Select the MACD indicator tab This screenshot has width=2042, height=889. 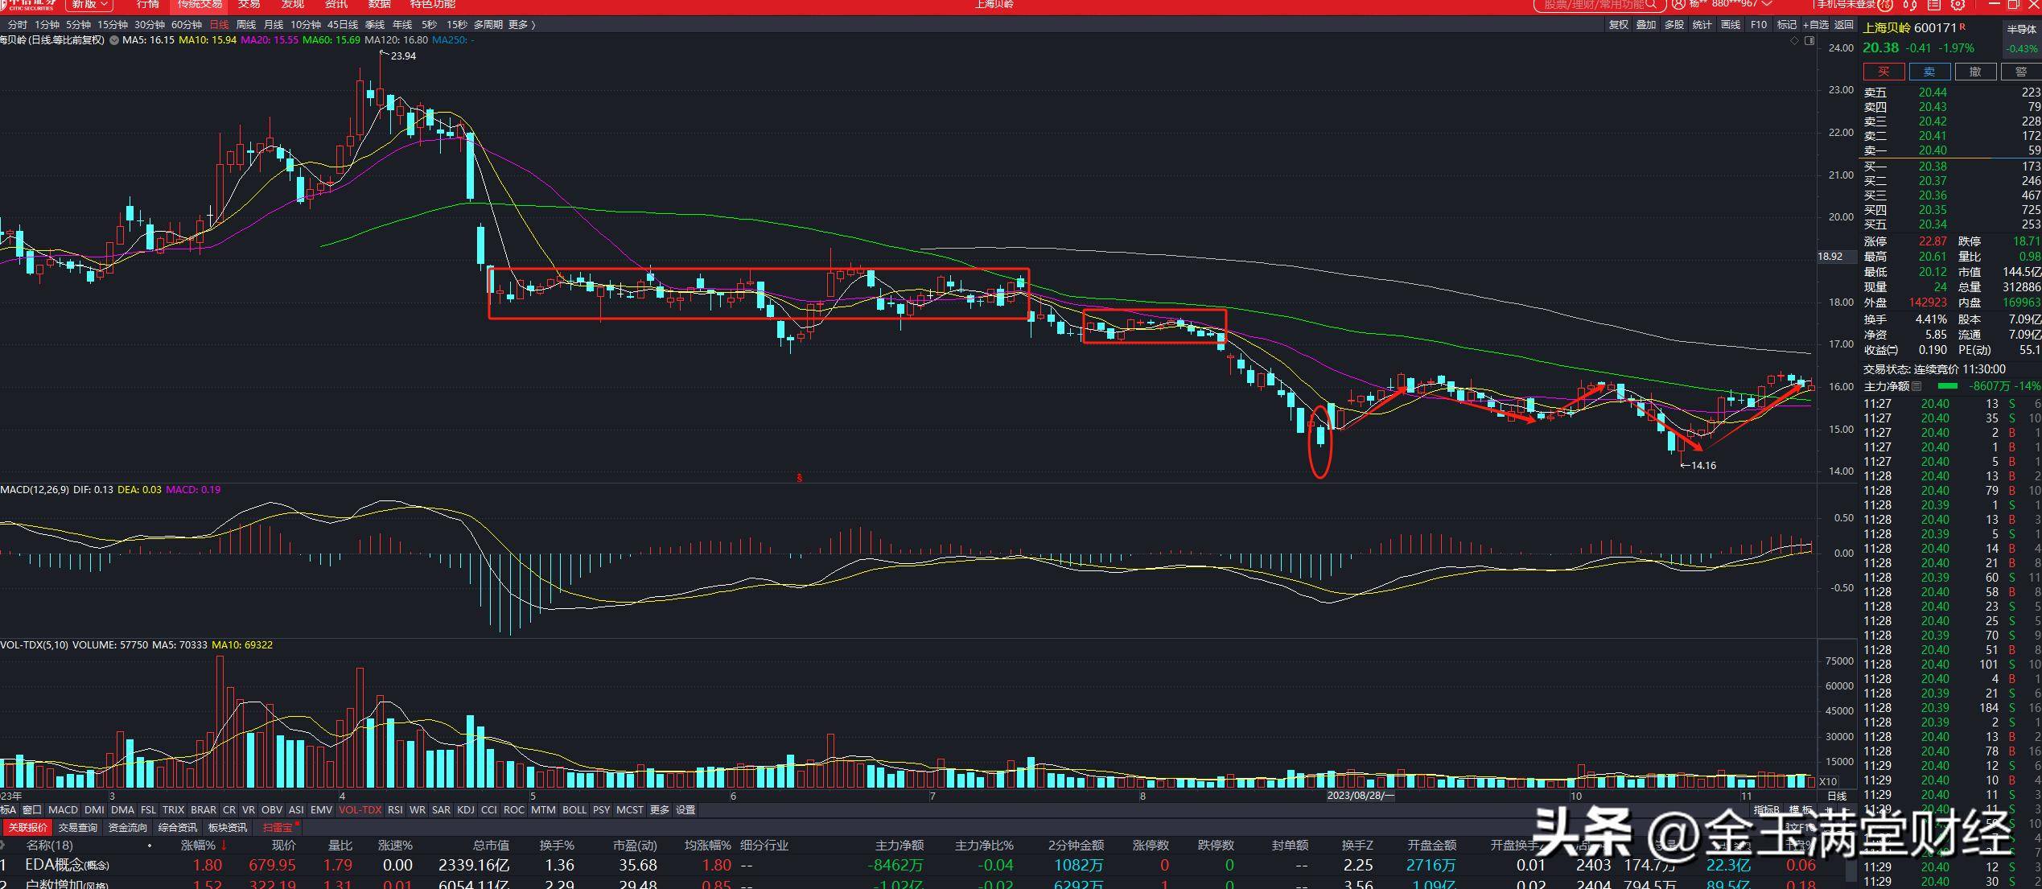point(63,810)
